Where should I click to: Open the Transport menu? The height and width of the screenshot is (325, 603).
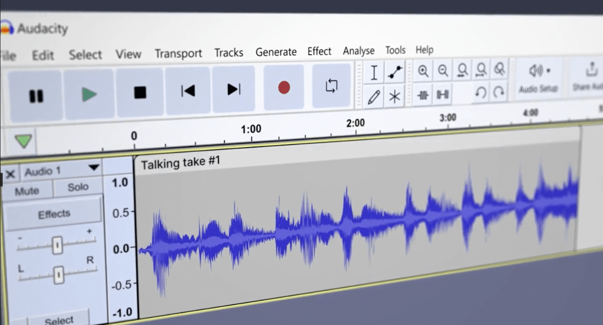point(178,53)
